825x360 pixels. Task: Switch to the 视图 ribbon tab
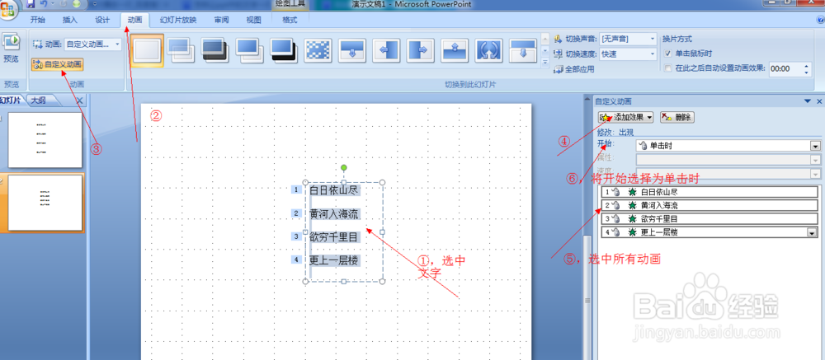253,20
